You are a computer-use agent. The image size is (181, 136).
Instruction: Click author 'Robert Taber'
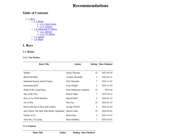[x=72, y=94]
